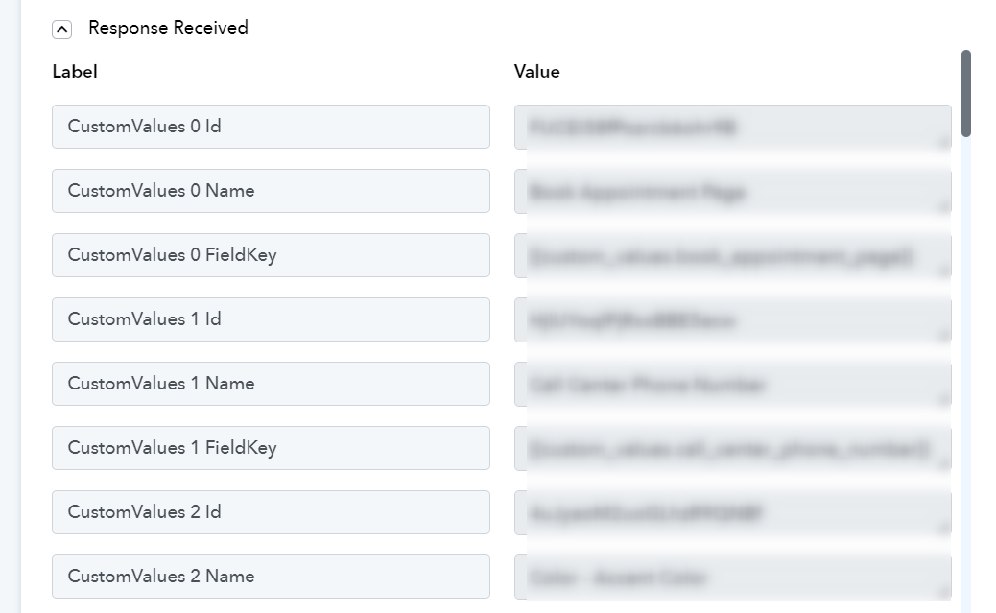Click resize handle of CustomValues 0 Id value

[x=944, y=143]
